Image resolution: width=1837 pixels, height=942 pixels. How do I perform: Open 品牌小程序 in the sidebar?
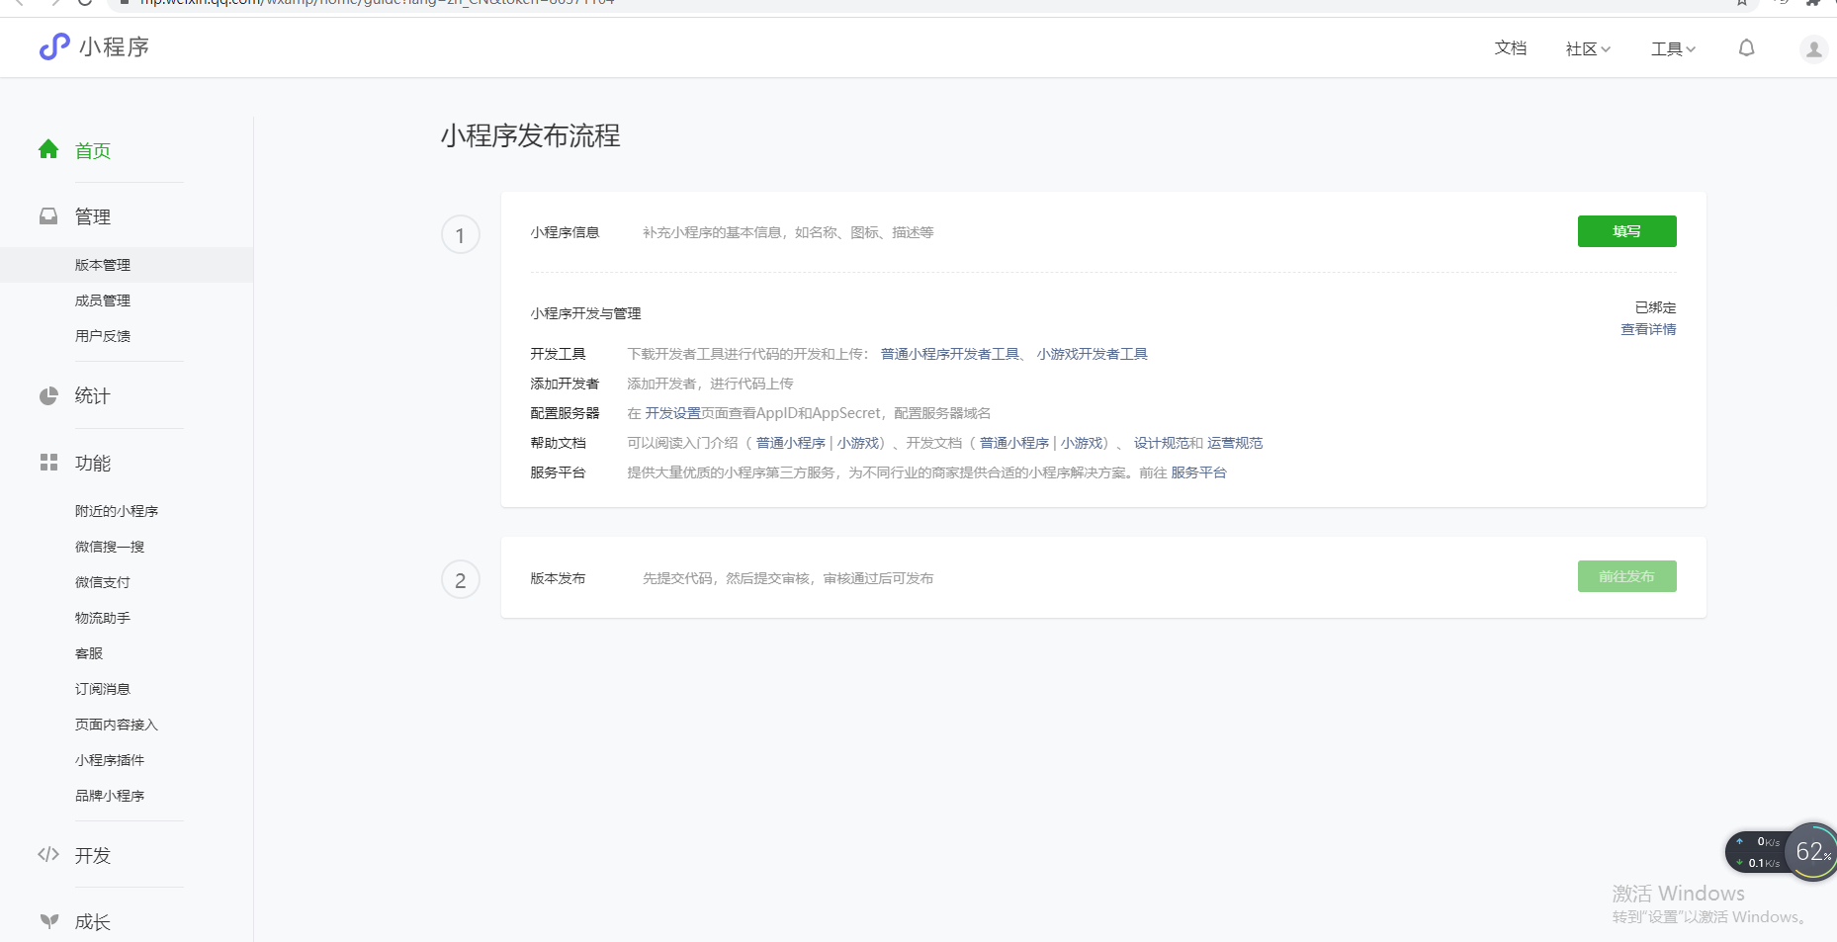coord(110,796)
